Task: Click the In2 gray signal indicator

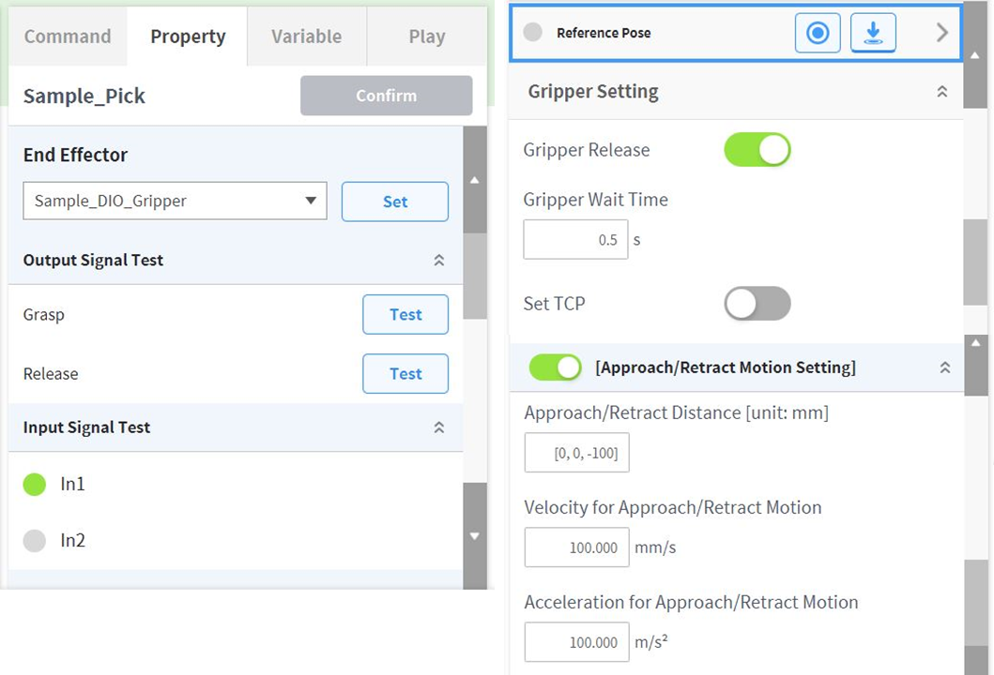Action: [x=35, y=541]
